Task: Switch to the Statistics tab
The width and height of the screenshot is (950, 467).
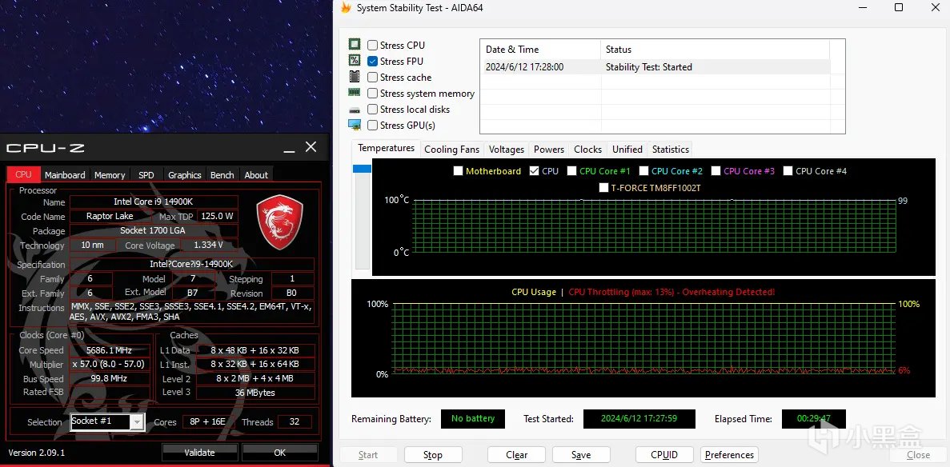Action: (x=670, y=149)
